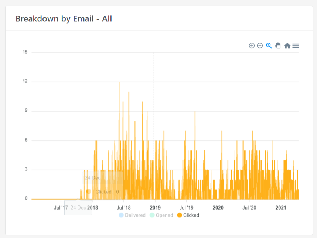Expand chart export options via the menu icon
The height and width of the screenshot is (238, 317).
point(295,45)
